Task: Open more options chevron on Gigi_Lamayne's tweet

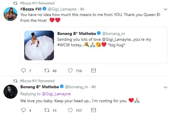Action: click(x=165, y=9)
